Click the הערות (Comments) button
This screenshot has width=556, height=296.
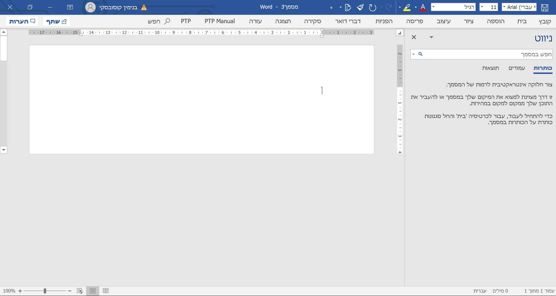(x=22, y=21)
